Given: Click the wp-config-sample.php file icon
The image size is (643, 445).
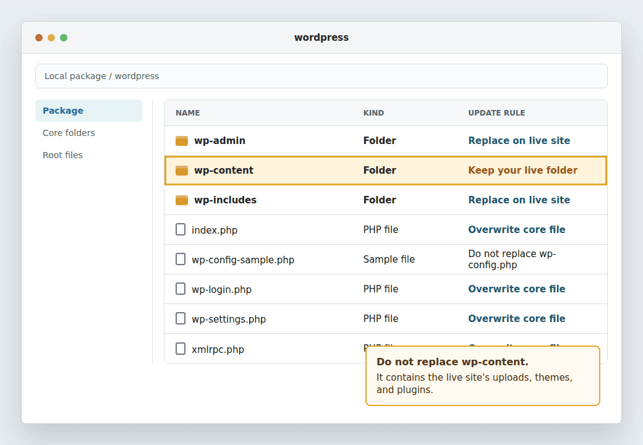Looking at the screenshot, I should [x=181, y=259].
